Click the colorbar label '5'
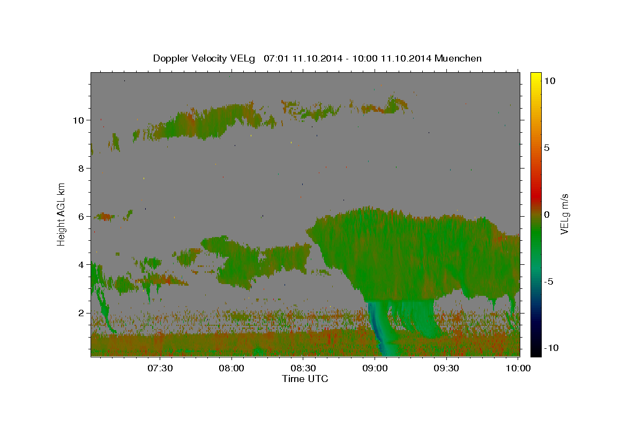Screen dimensions: 643x428 (547, 148)
